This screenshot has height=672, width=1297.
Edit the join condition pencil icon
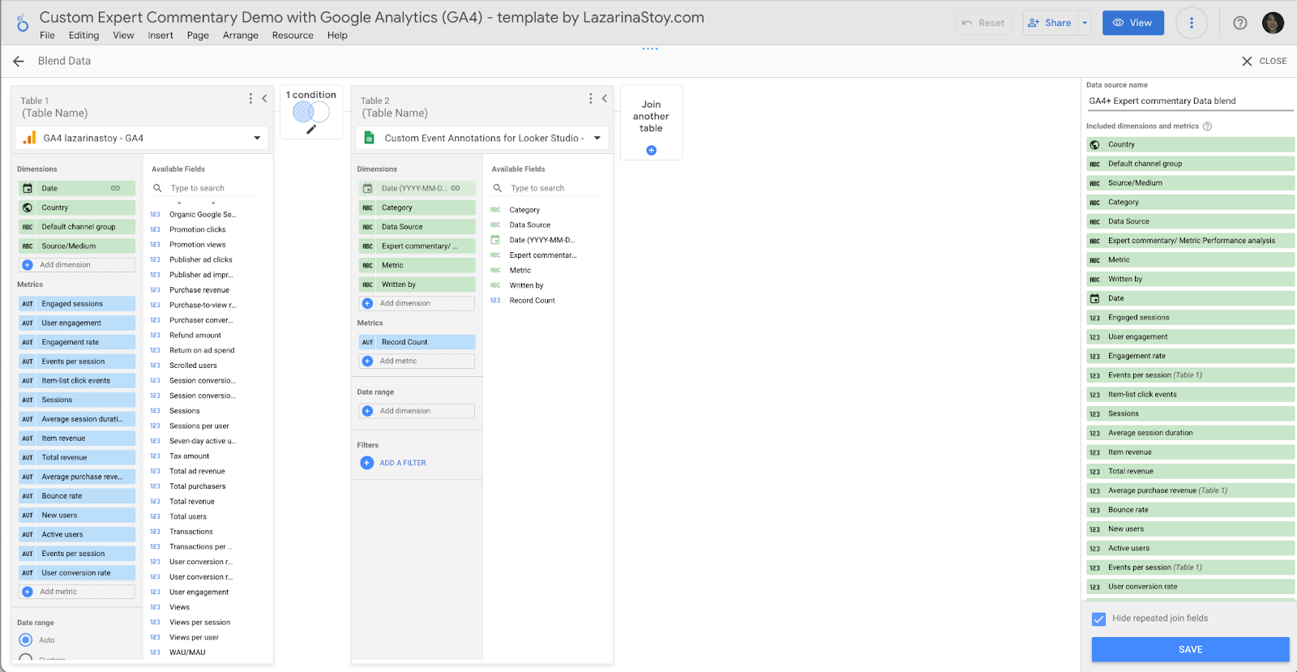pyautogui.click(x=311, y=129)
